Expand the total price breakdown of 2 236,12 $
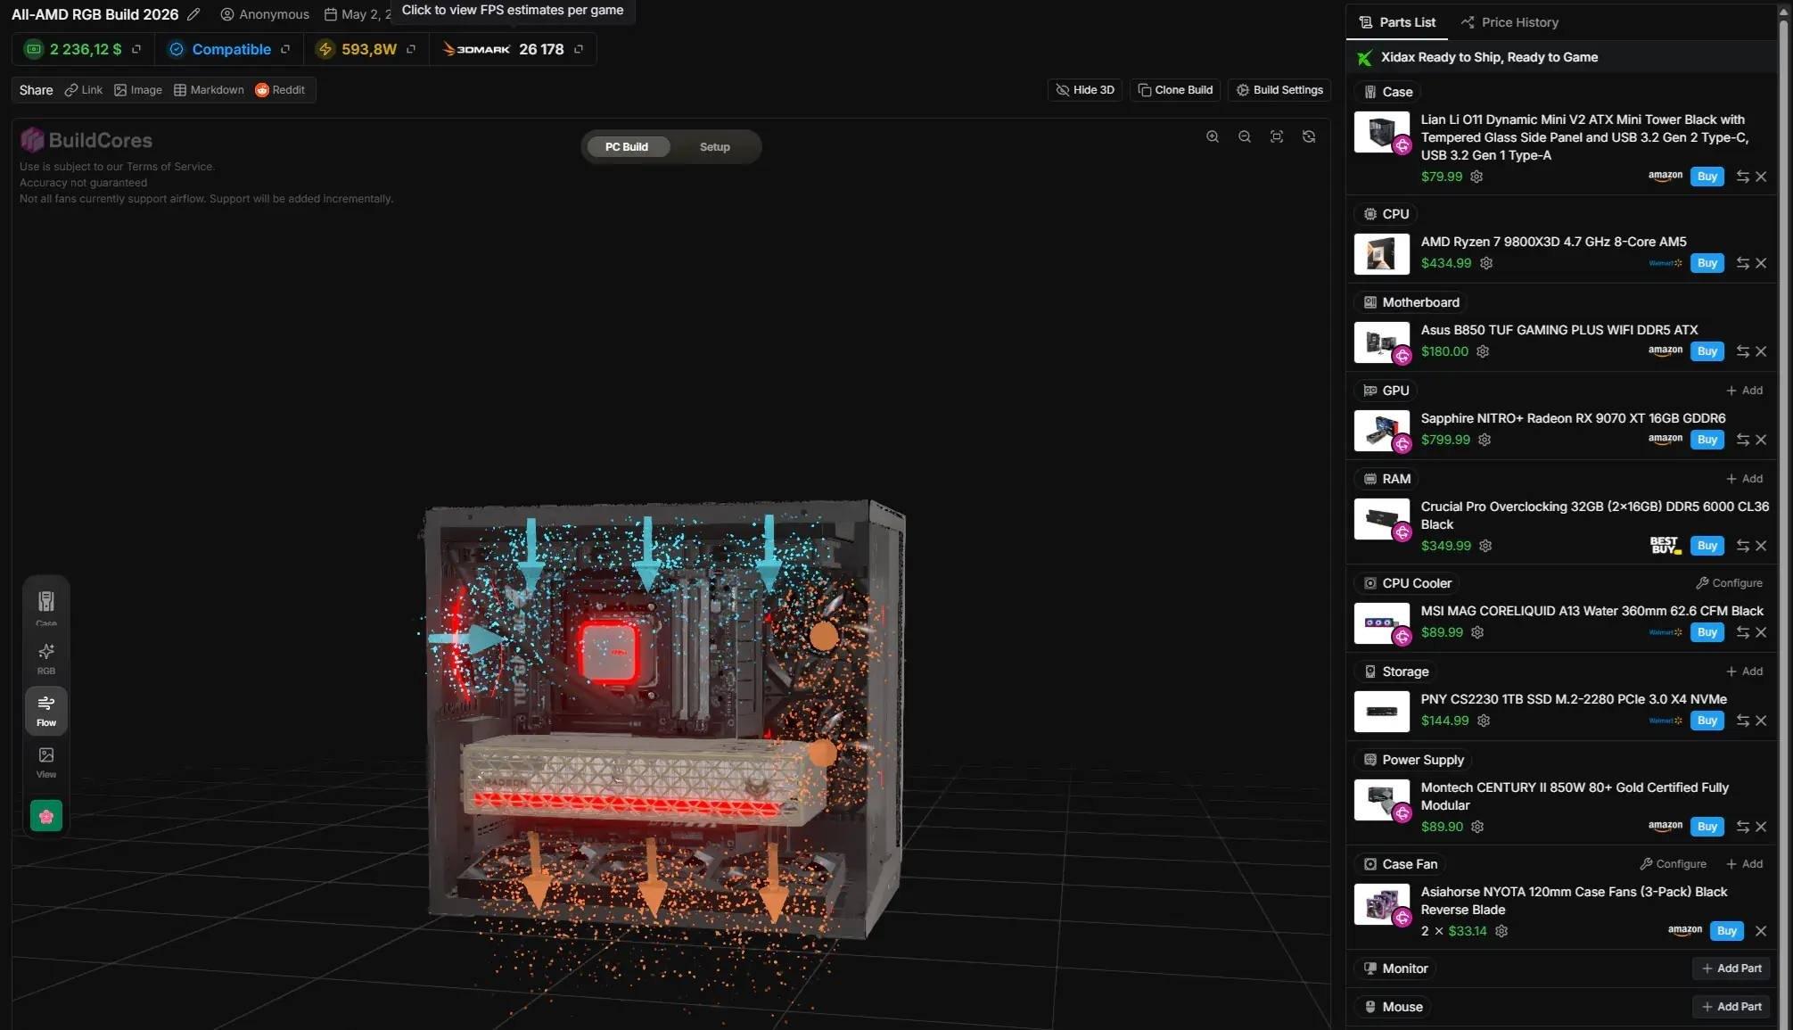 coord(136,49)
